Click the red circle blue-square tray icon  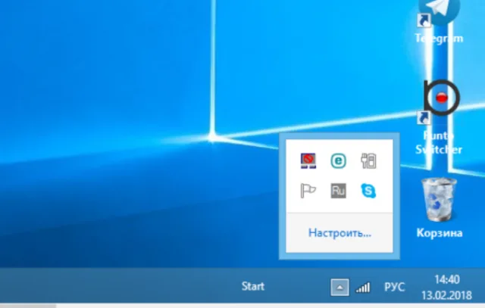(308, 161)
